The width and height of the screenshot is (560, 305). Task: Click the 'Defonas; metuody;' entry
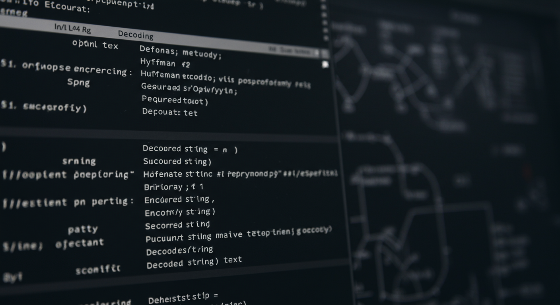coord(180,52)
